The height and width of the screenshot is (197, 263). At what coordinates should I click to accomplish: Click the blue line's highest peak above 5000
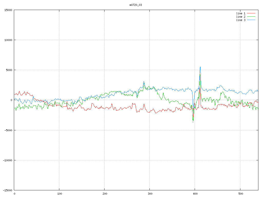[200, 67]
